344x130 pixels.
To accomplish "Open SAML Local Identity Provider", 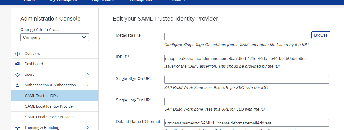I will coord(55,106).
